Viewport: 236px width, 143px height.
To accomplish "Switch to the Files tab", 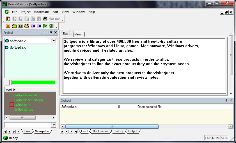I will (x=28, y=131).
